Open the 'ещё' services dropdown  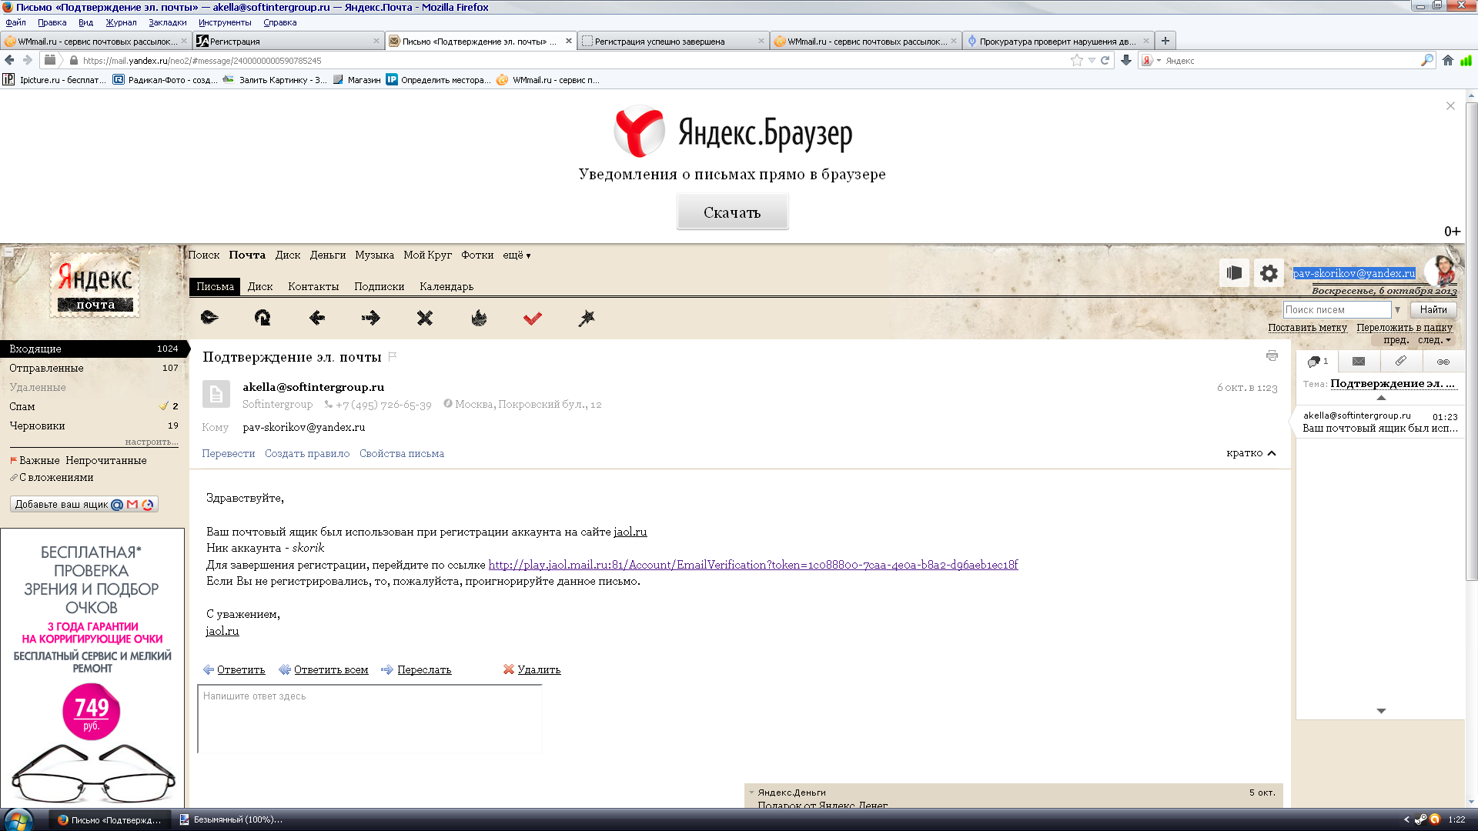coord(517,255)
